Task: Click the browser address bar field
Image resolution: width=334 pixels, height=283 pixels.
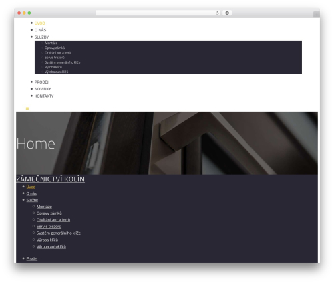Action: [x=158, y=13]
